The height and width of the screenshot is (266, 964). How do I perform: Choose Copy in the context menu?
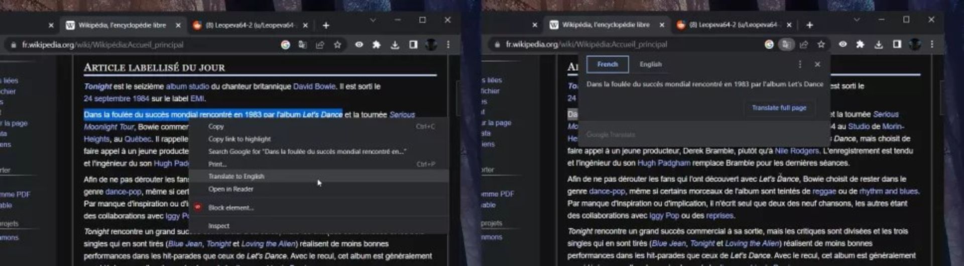[319, 126]
